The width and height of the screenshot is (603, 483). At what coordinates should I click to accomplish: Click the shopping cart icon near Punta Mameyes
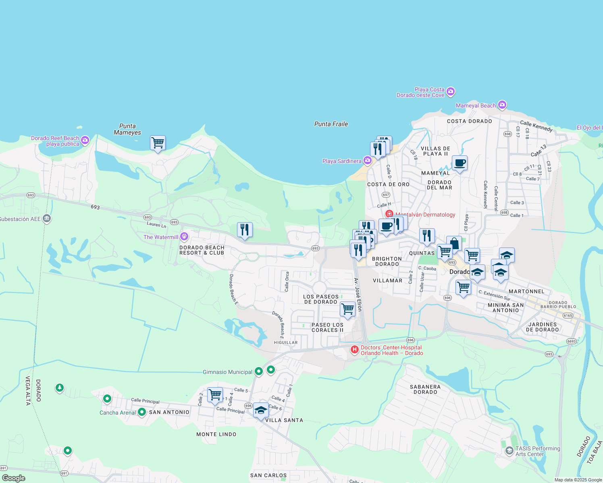click(x=157, y=143)
